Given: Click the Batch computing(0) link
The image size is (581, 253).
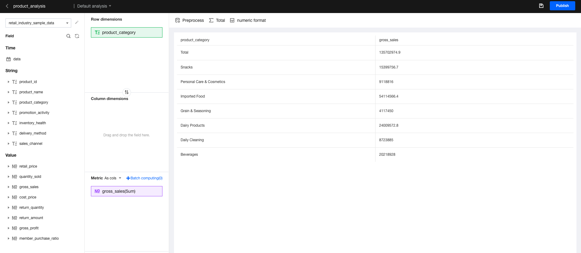Looking at the screenshot, I should 144,178.
